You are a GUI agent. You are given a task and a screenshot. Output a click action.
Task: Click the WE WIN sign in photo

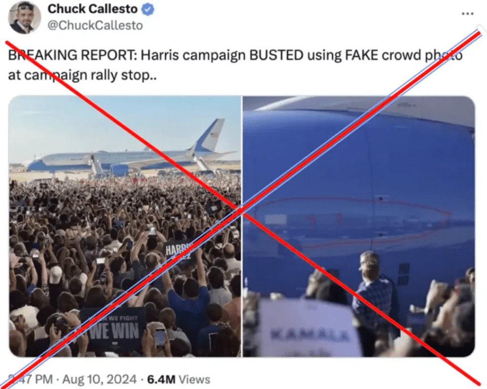[x=114, y=329]
